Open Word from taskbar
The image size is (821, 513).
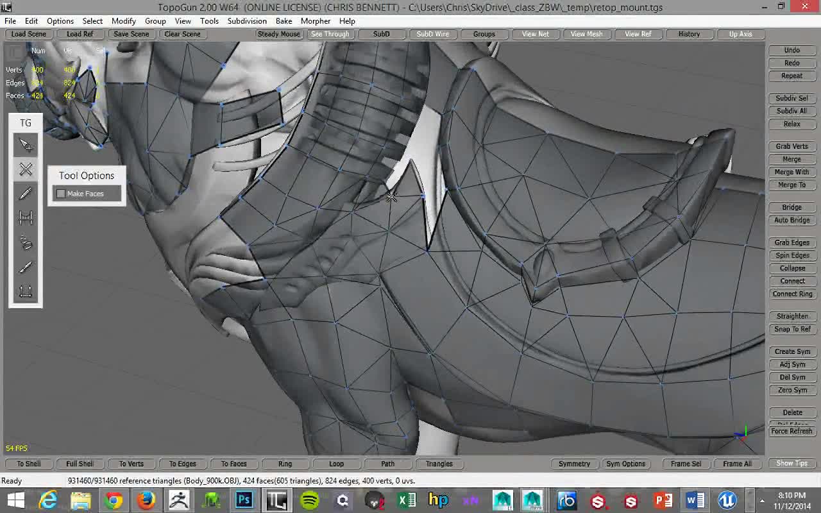point(695,500)
